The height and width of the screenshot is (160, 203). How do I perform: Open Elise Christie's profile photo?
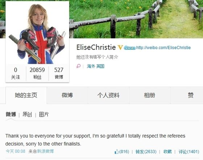(x=37, y=33)
